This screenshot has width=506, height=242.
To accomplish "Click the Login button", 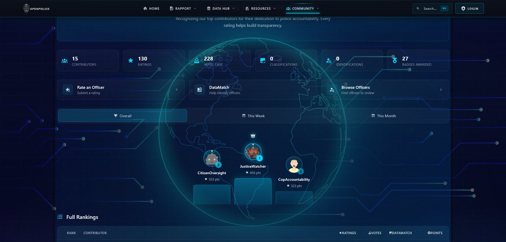I will point(469,8).
